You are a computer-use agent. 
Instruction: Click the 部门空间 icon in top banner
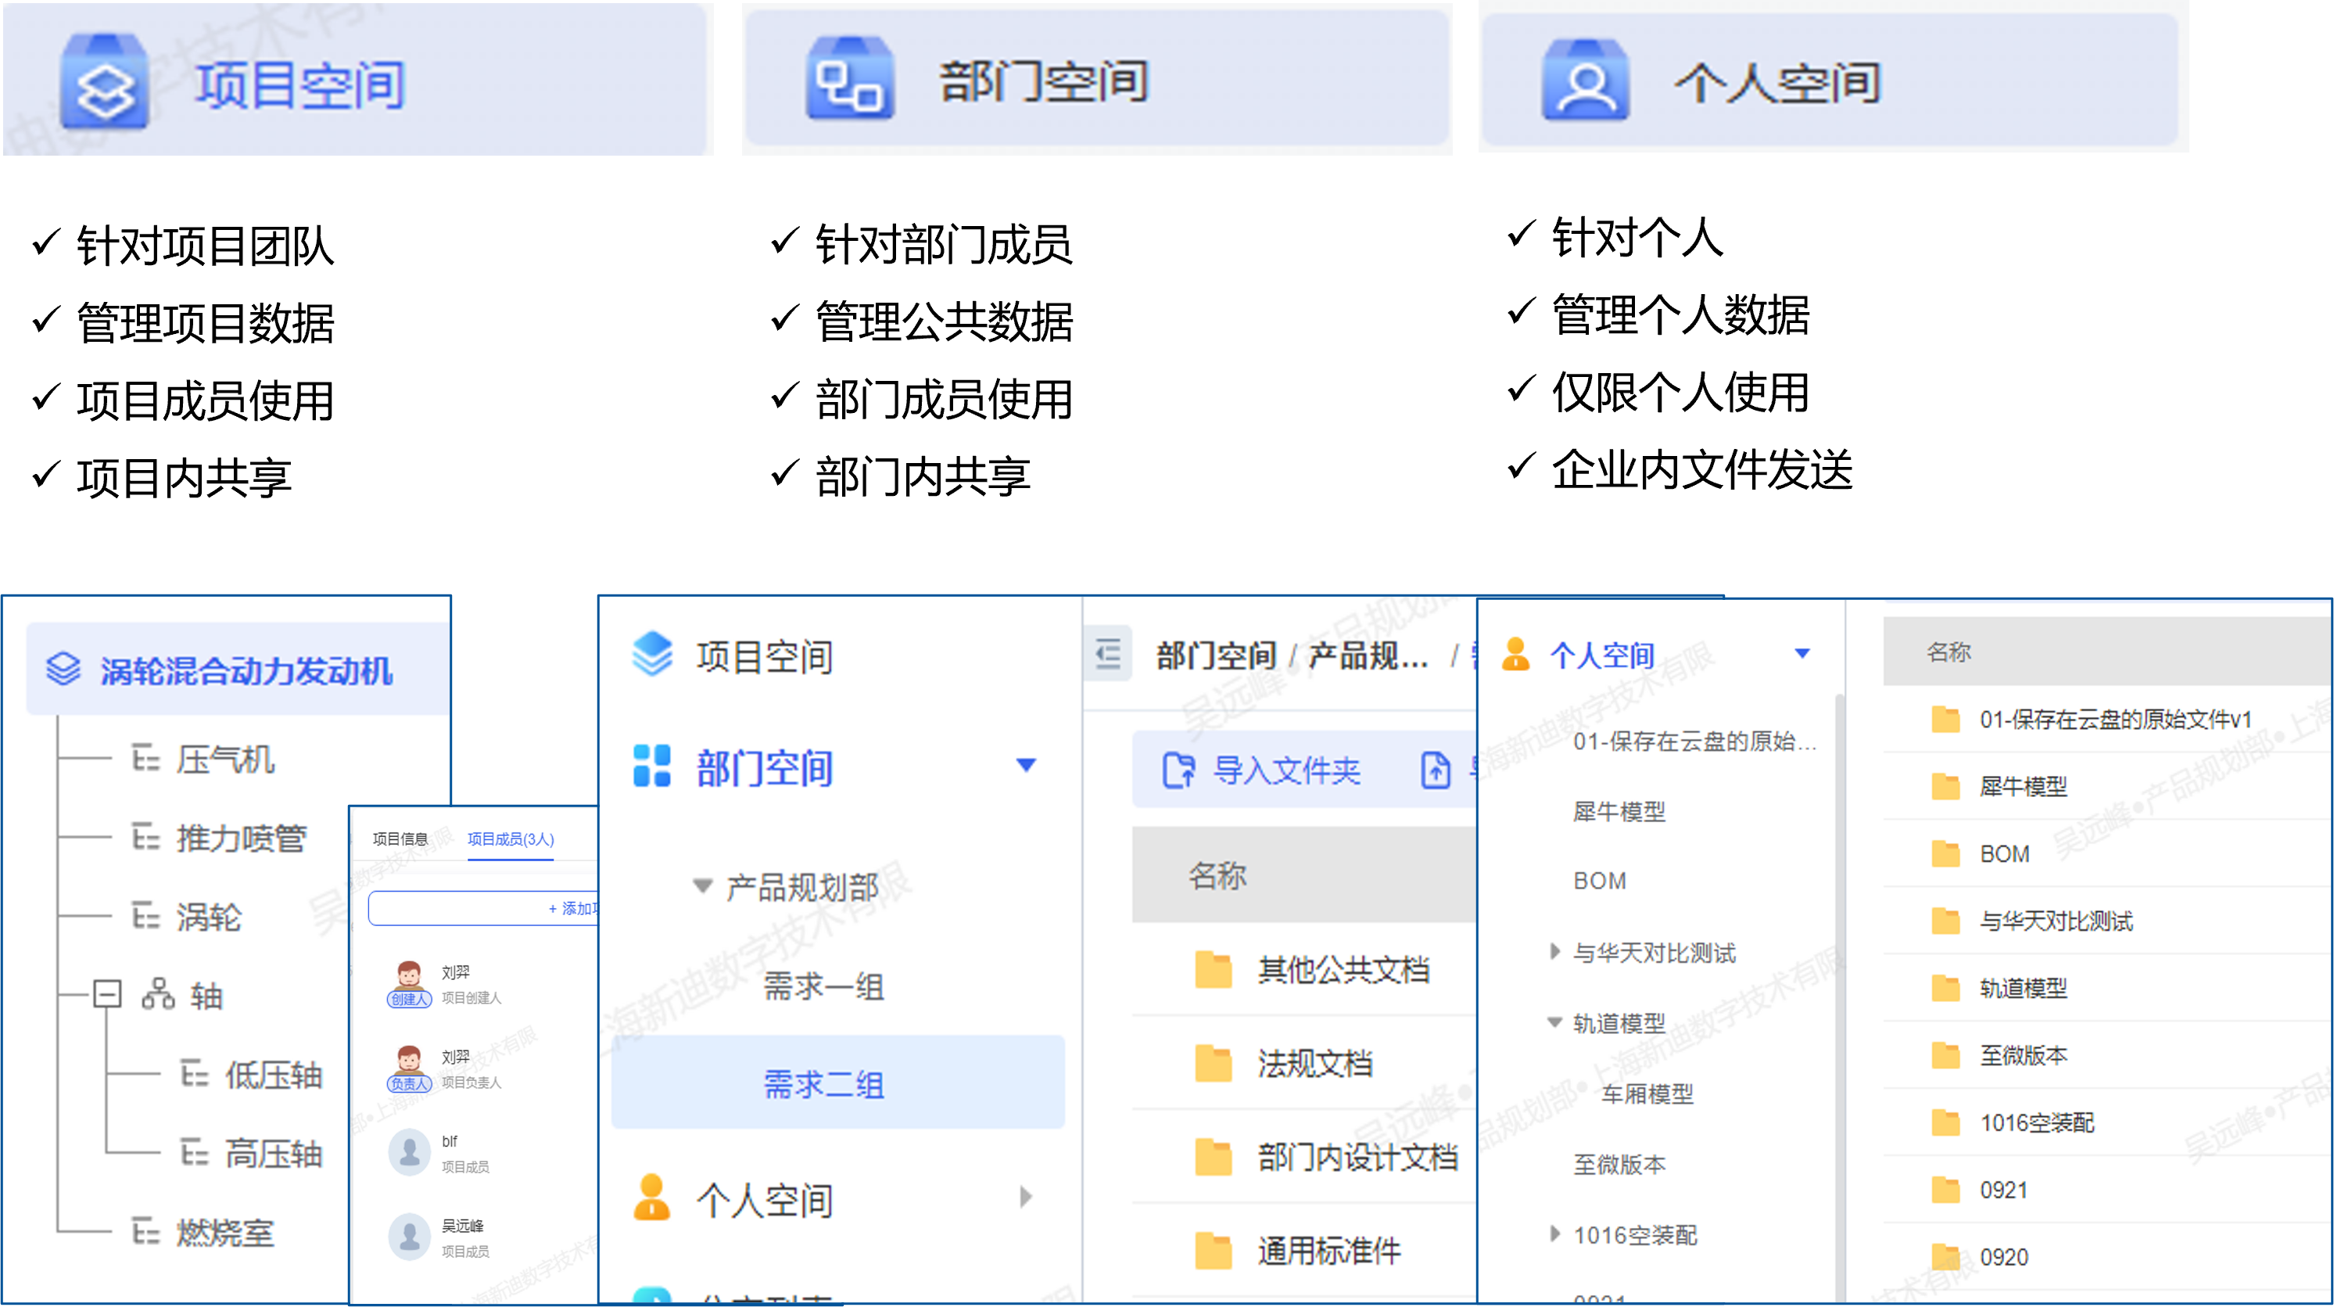click(x=849, y=80)
